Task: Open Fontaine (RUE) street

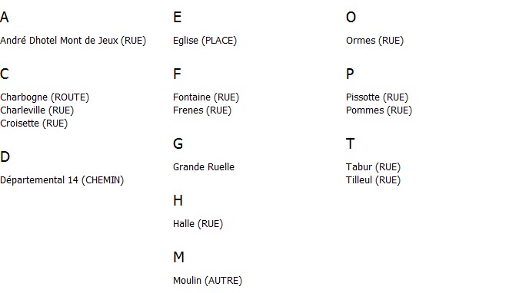Action: point(206,97)
